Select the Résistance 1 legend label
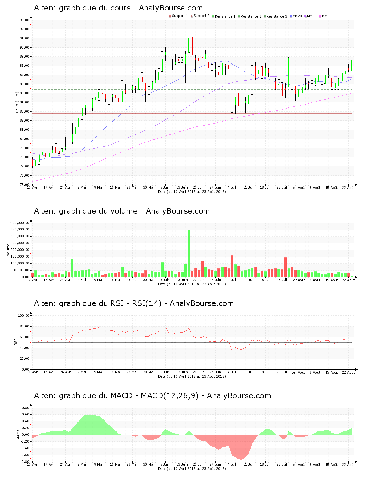Image resolution: width=369 pixels, height=477 pixels. 225,16
